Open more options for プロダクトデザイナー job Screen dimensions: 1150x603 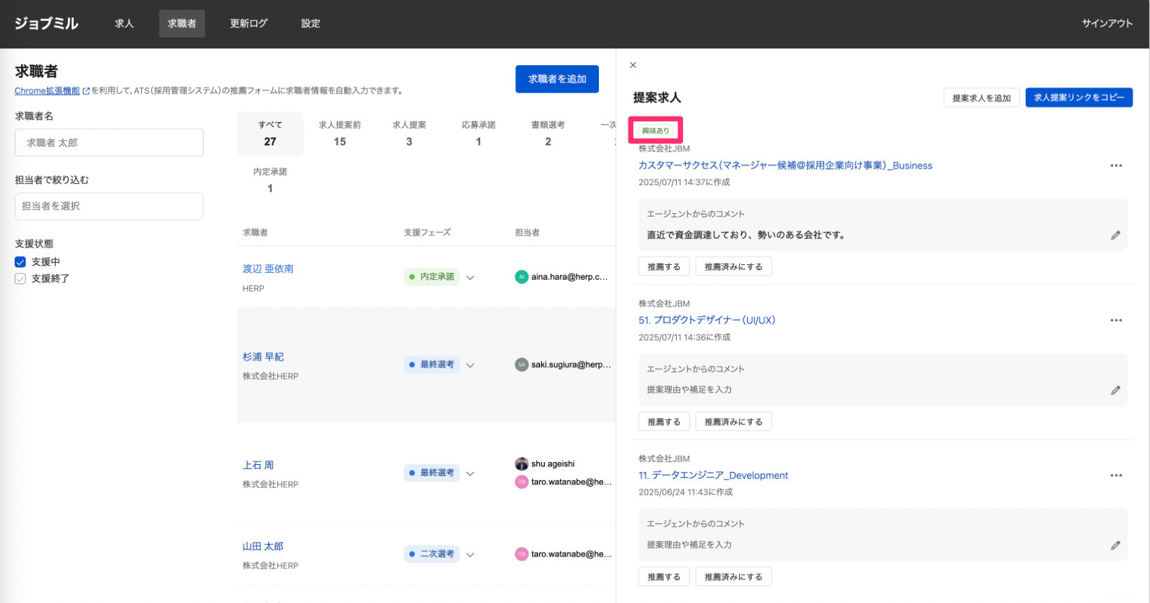[1116, 320]
